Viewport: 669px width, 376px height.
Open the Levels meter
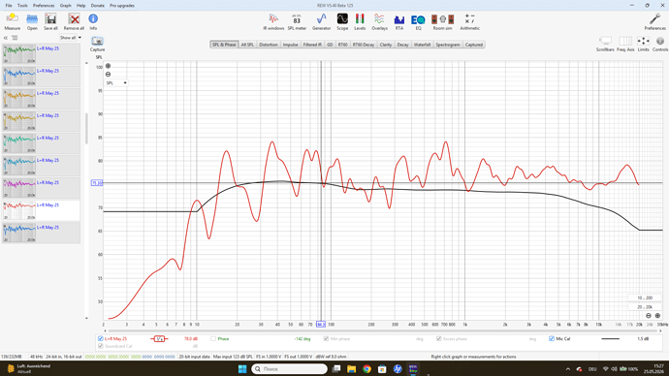click(360, 21)
